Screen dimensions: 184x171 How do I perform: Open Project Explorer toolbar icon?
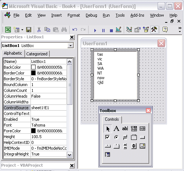(129, 30)
